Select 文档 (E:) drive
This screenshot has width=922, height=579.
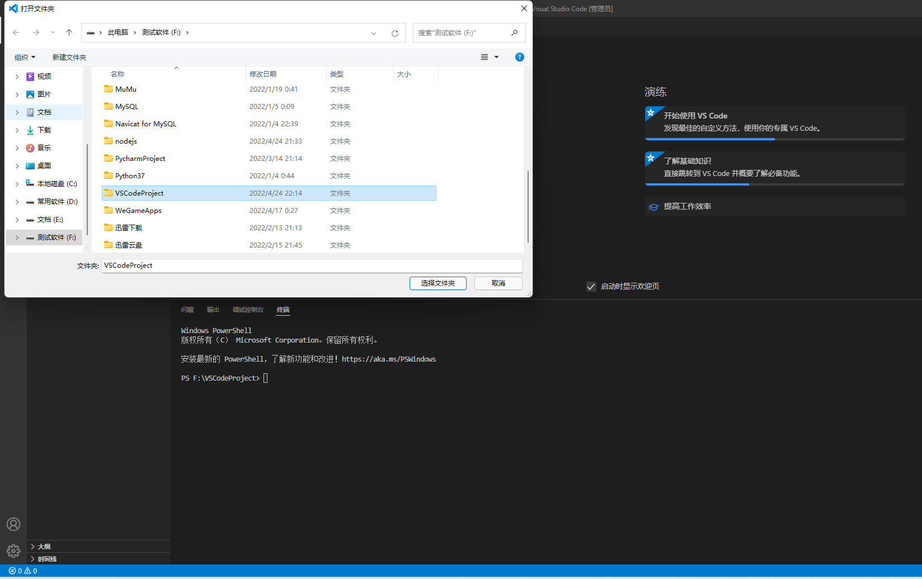tap(45, 220)
